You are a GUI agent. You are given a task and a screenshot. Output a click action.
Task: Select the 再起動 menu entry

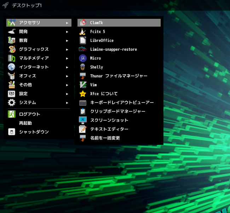tap(39, 123)
